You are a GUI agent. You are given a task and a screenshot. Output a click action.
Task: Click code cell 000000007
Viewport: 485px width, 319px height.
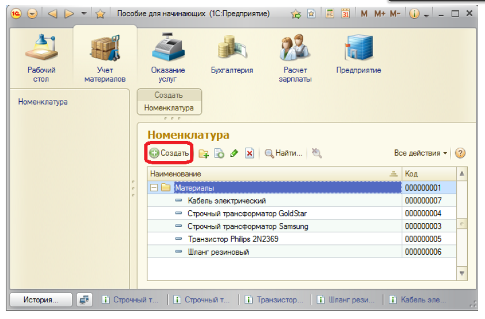(x=429, y=201)
